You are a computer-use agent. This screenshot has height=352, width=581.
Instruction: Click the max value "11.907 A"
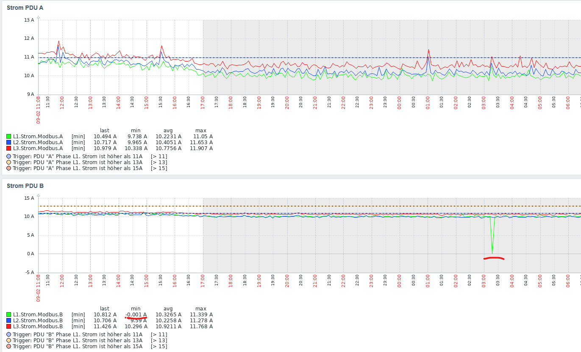click(x=201, y=148)
